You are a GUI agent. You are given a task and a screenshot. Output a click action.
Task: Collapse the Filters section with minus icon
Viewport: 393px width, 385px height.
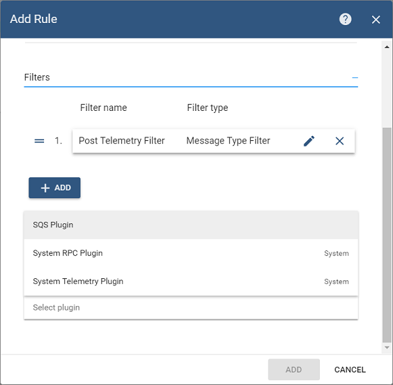point(355,77)
